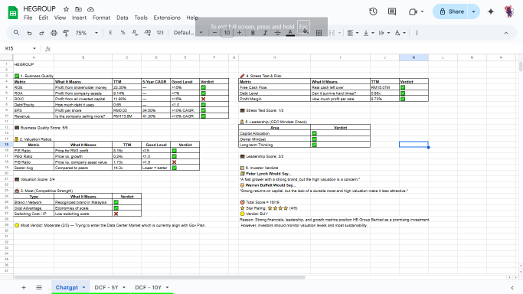
Task: Open the Tools menu
Action: [141, 18]
